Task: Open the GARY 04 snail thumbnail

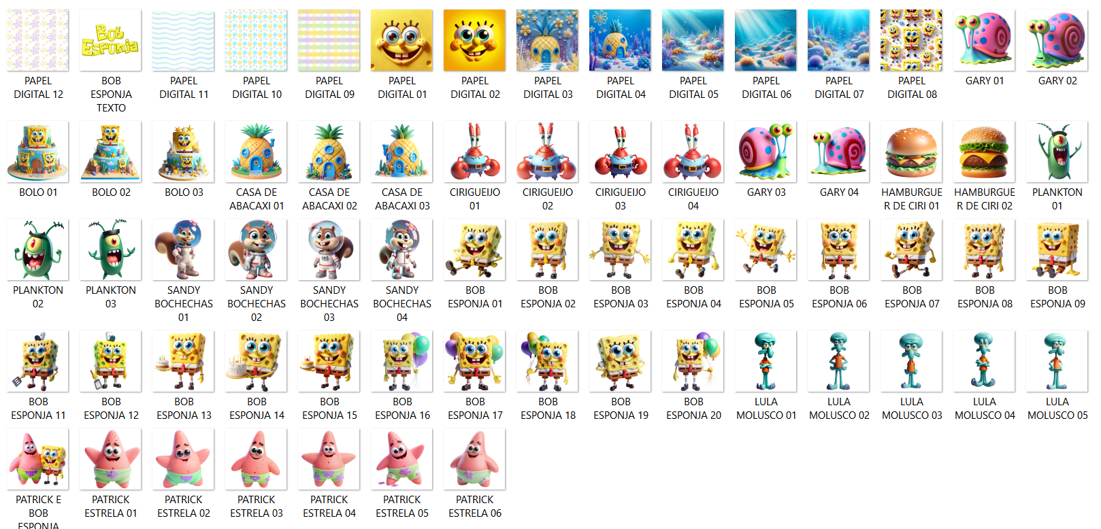Action: 839,152
